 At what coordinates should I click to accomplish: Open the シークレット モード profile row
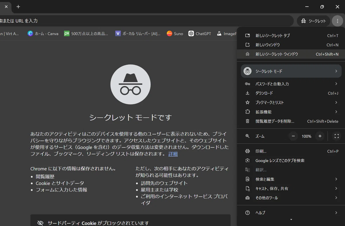point(291,71)
